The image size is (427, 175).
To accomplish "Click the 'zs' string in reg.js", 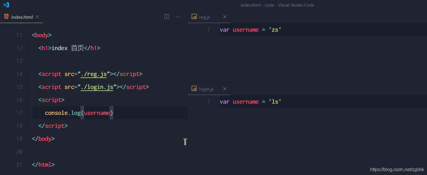I will pos(275,30).
